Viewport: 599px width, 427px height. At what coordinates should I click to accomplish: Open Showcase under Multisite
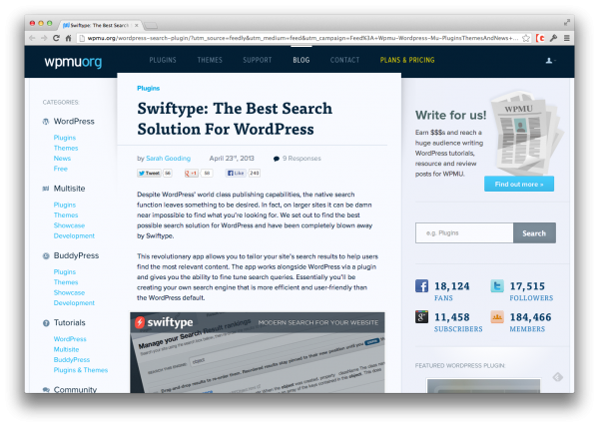pos(69,225)
